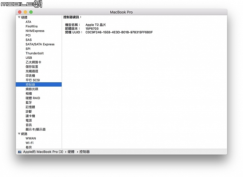The image size is (243, 177).
Task: Select SPI in the sidebar
Action: (28, 49)
